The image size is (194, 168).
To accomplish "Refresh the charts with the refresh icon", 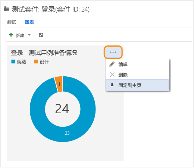I will click(x=41, y=35).
